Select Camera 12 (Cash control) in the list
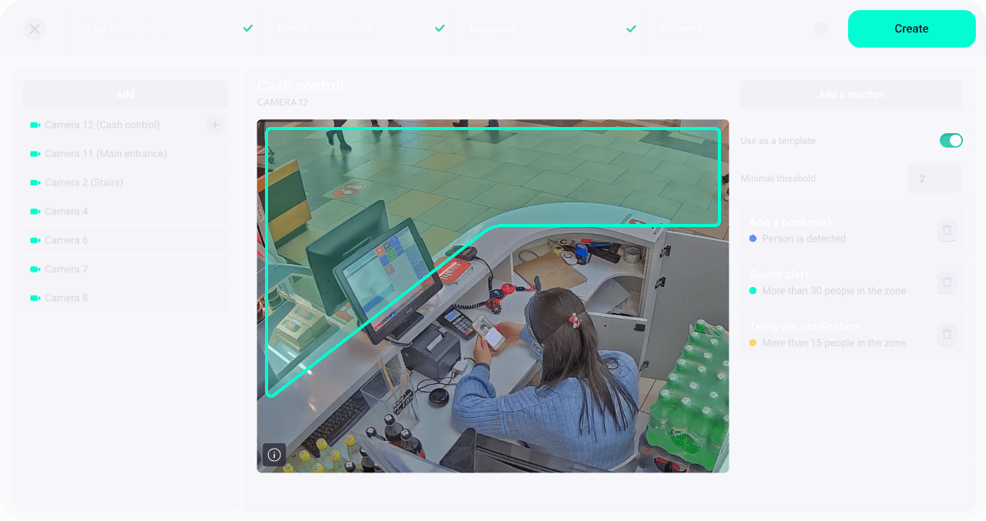 (x=126, y=125)
